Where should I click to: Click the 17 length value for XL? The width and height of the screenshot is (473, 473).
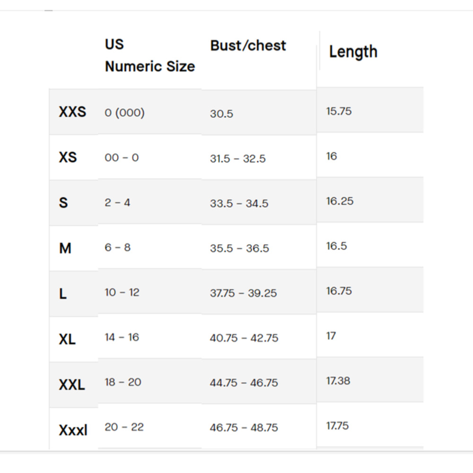tap(331, 336)
